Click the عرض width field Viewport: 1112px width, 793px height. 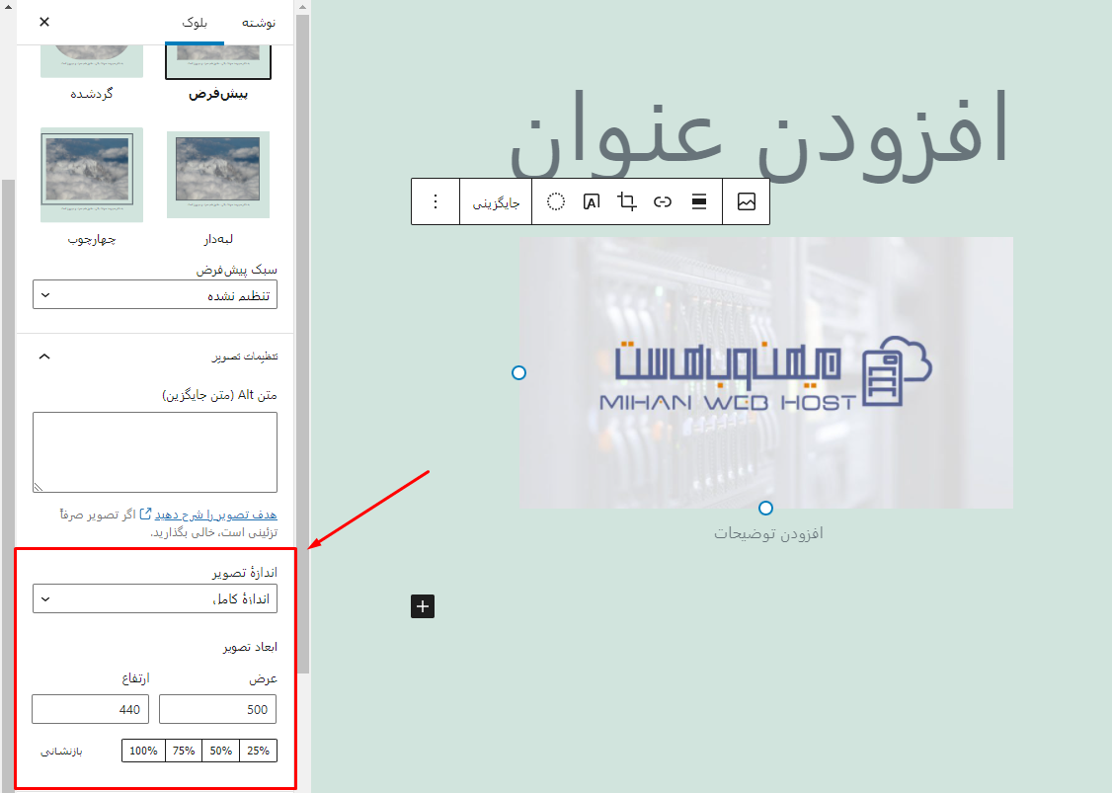(x=217, y=709)
